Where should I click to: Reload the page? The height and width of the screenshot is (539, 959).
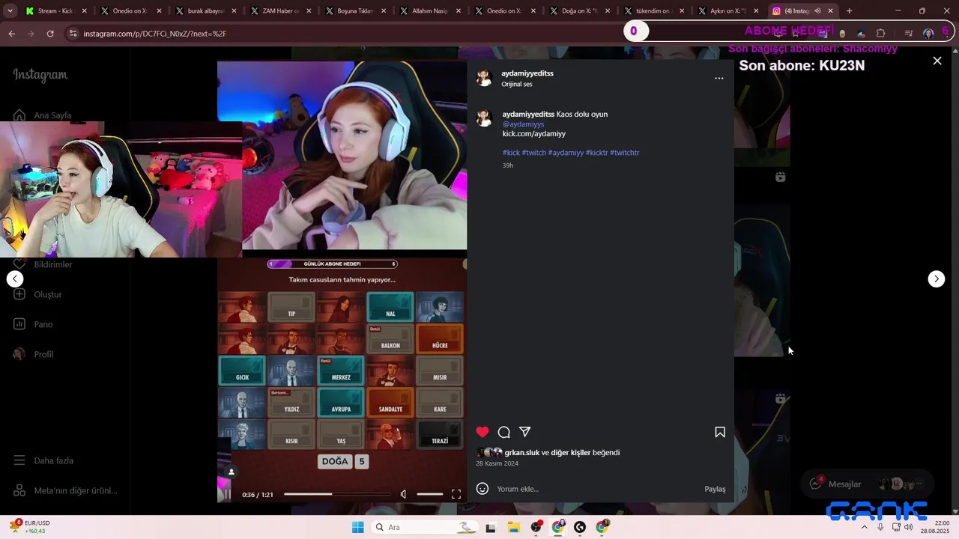(50, 34)
